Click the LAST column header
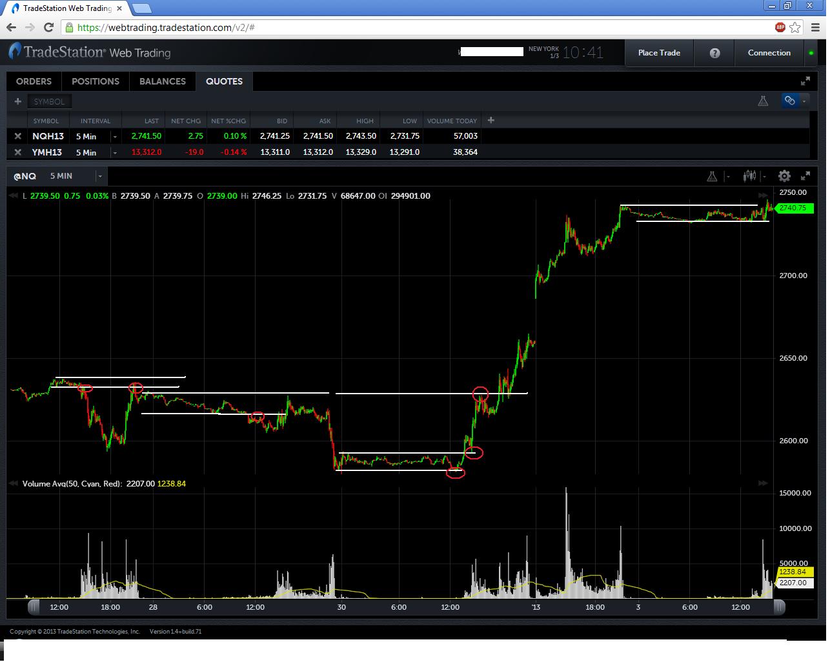The width and height of the screenshot is (830, 662). pyautogui.click(x=152, y=121)
